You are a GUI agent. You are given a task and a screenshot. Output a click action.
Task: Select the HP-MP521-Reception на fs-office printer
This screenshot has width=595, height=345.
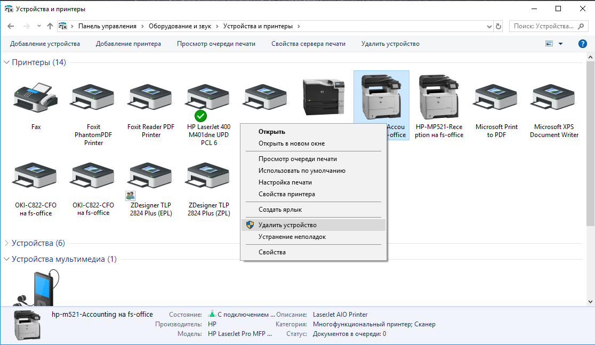[439, 97]
